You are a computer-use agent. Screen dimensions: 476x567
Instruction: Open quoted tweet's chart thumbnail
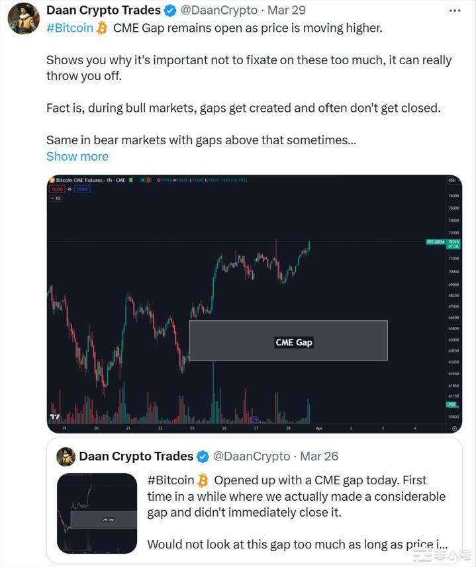click(x=97, y=513)
